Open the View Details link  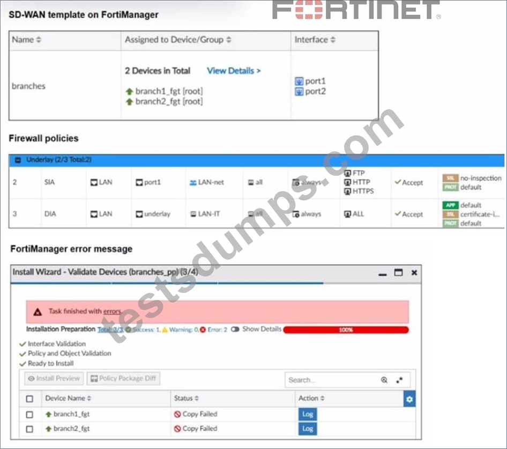tap(234, 71)
